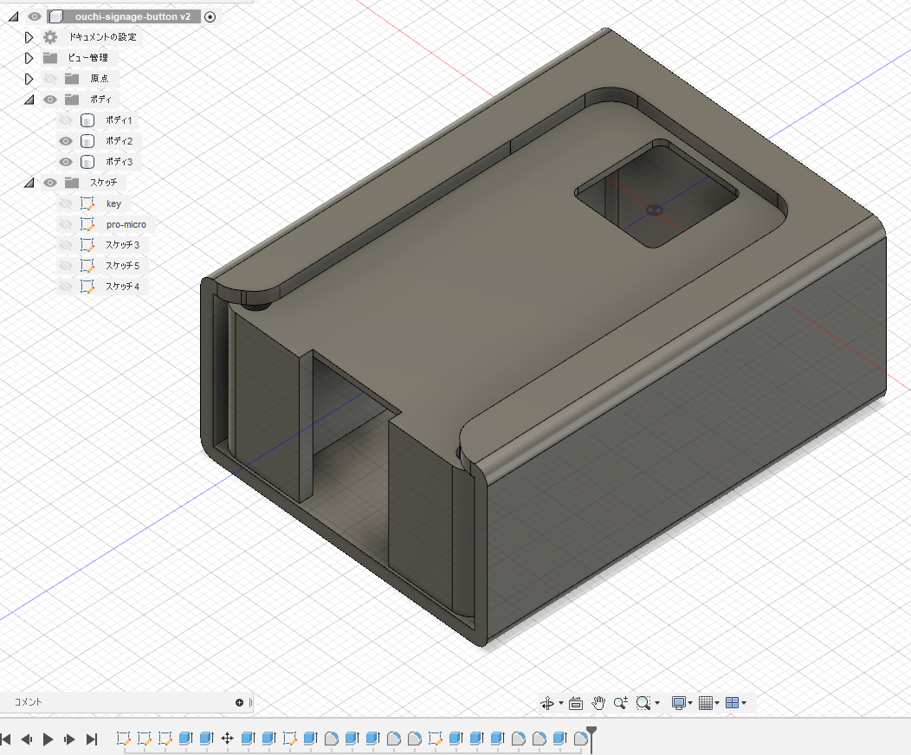Select the Pan hand tool
The image size is (911, 755).
[x=598, y=703]
